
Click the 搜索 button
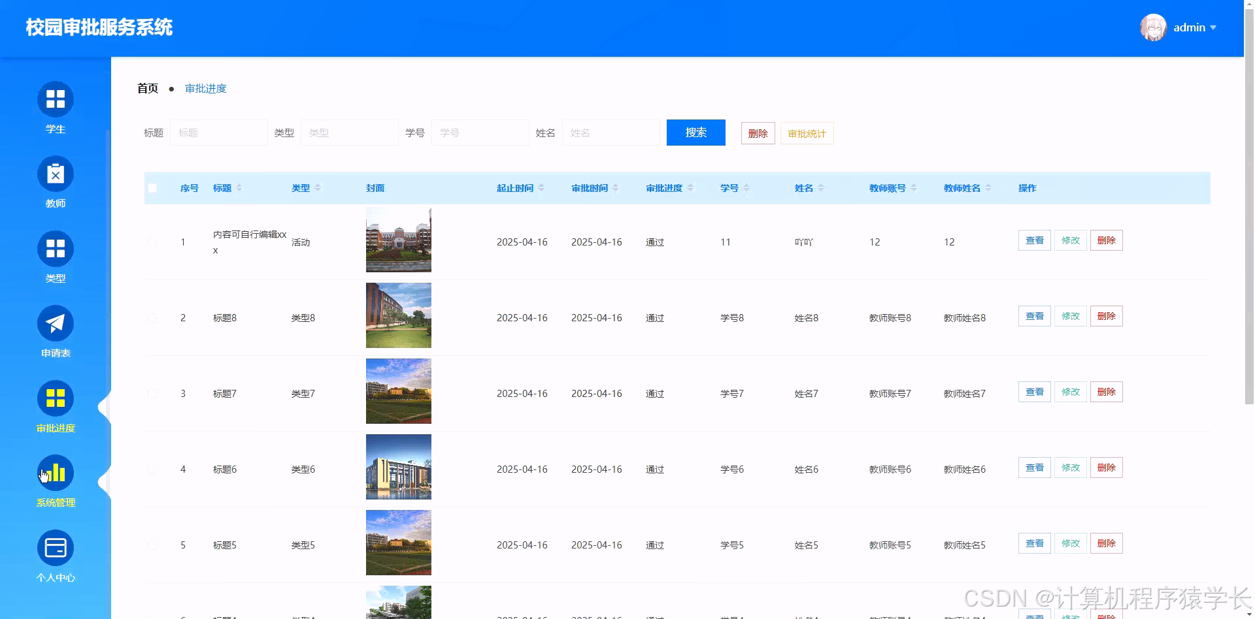(x=695, y=133)
